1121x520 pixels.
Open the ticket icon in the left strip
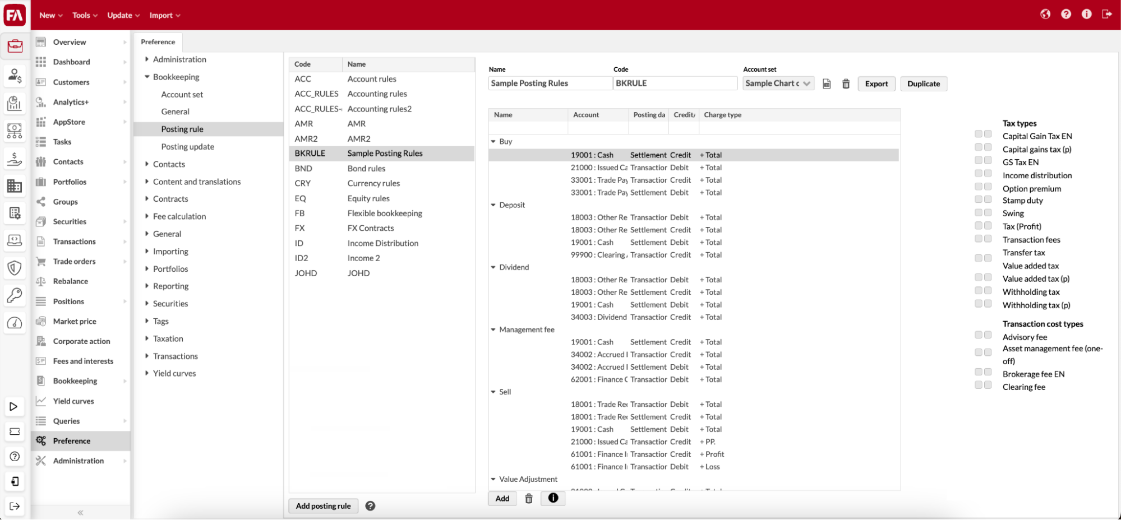[15, 431]
